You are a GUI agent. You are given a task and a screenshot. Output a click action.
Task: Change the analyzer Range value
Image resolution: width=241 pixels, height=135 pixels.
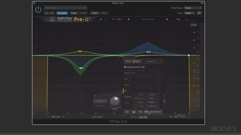point(151,94)
